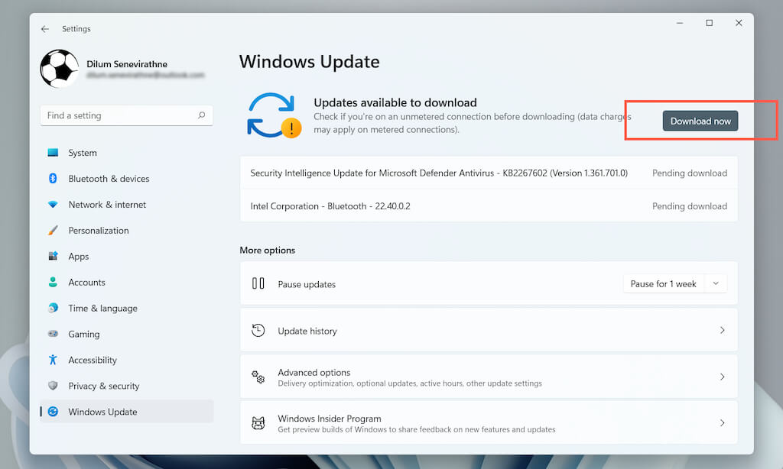
Task: Open Accessibility settings
Action: click(126, 361)
